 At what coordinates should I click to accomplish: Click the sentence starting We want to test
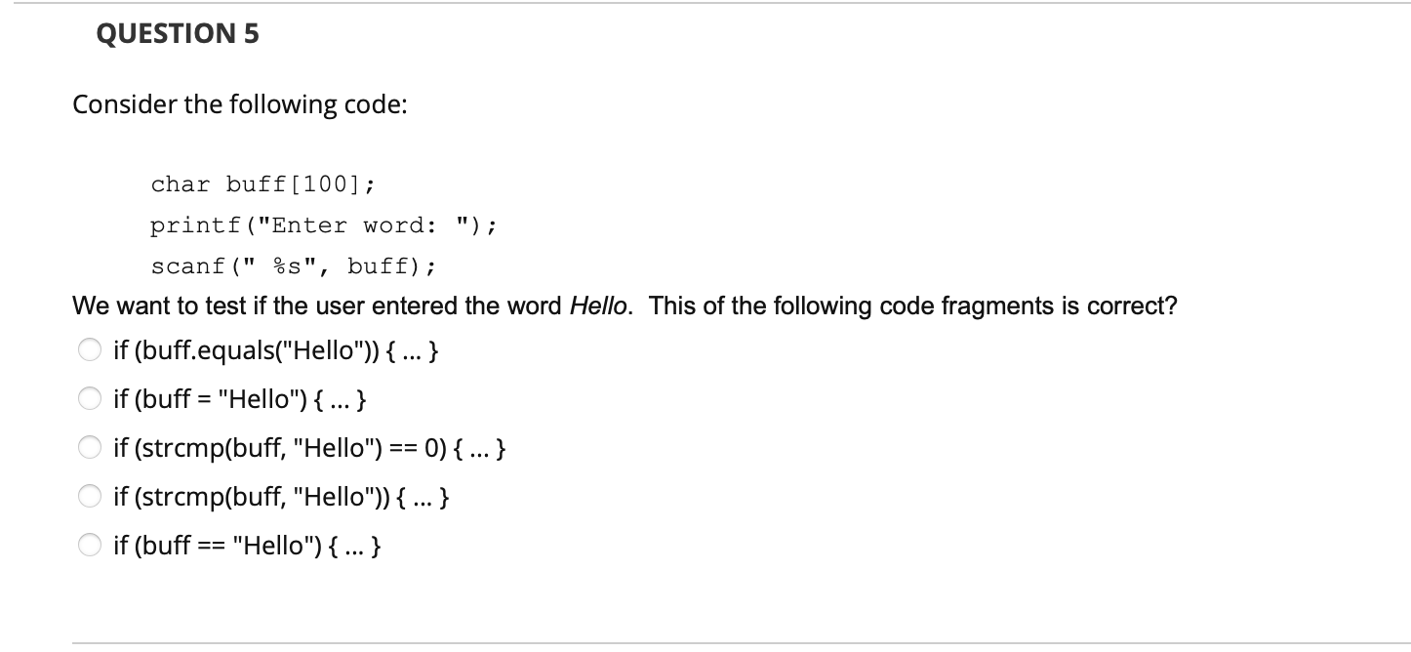pos(625,306)
